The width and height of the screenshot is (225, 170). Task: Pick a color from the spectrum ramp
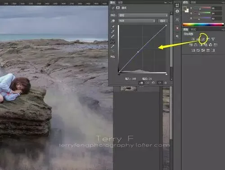(203, 25)
